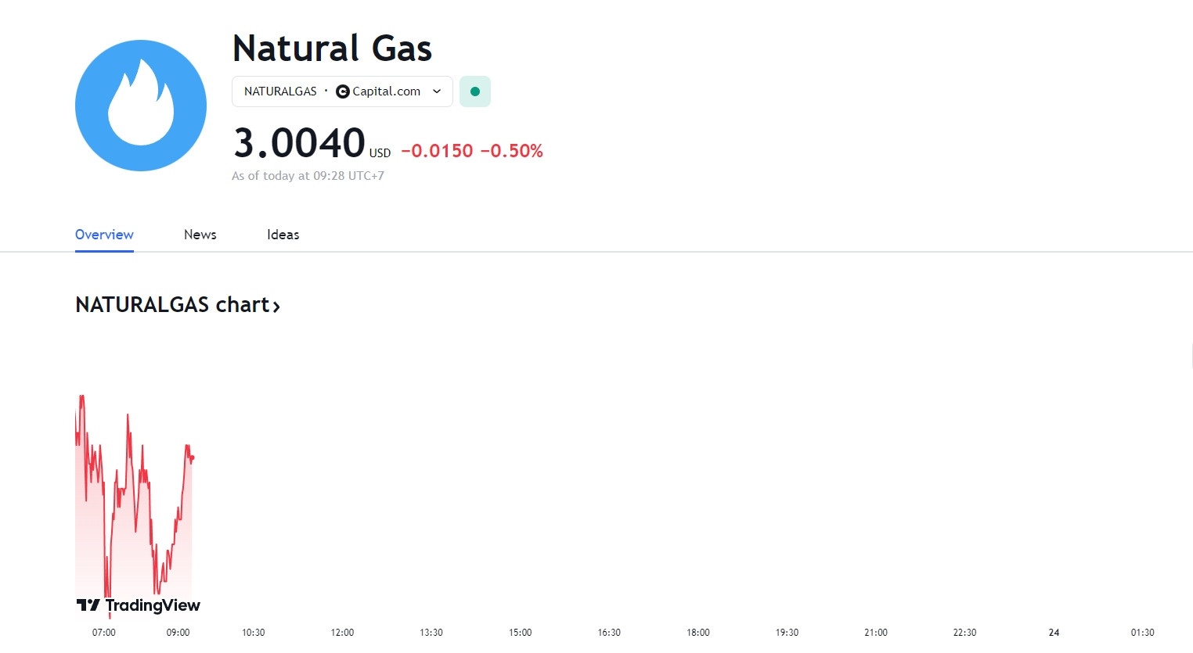The width and height of the screenshot is (1193, 653).
Task: Click the TradingView logo on chart
Action: coord(139,605)
